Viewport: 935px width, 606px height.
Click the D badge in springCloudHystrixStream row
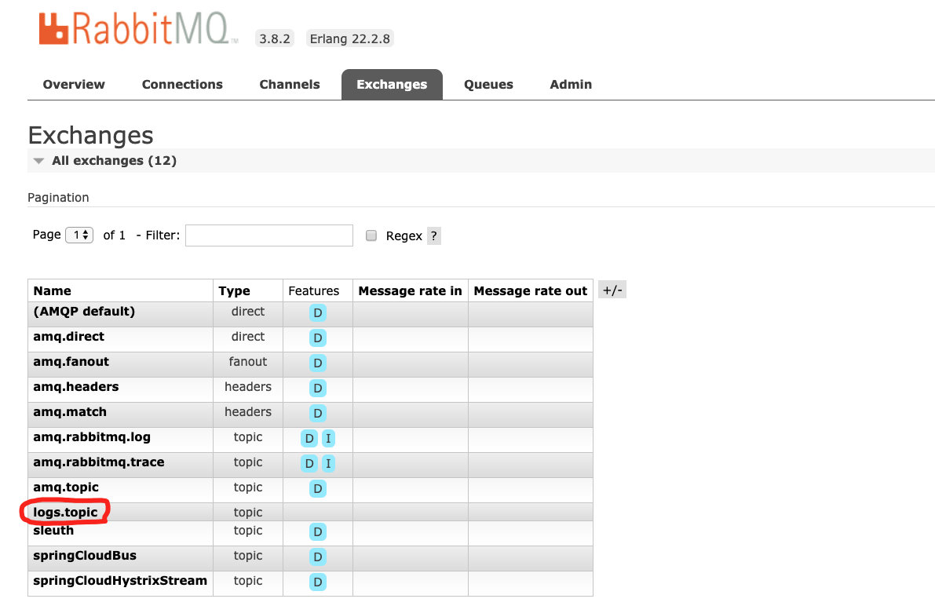tap(318, 582)
